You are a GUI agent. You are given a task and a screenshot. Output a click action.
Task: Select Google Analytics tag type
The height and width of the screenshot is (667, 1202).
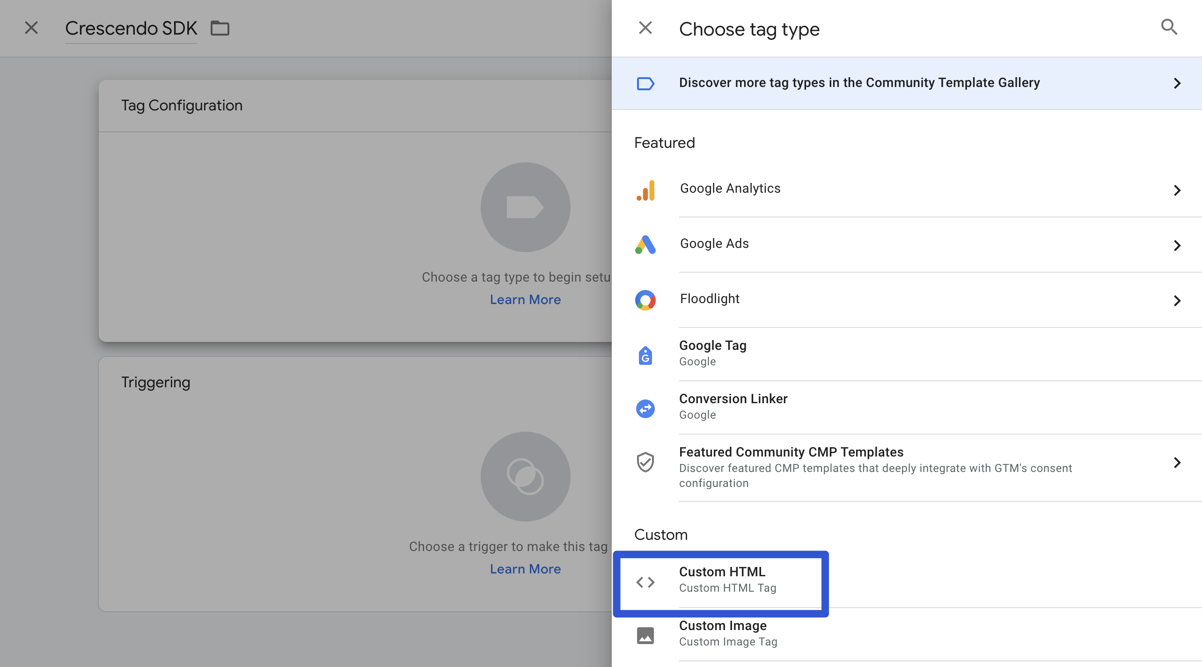[x=907, y=189]
